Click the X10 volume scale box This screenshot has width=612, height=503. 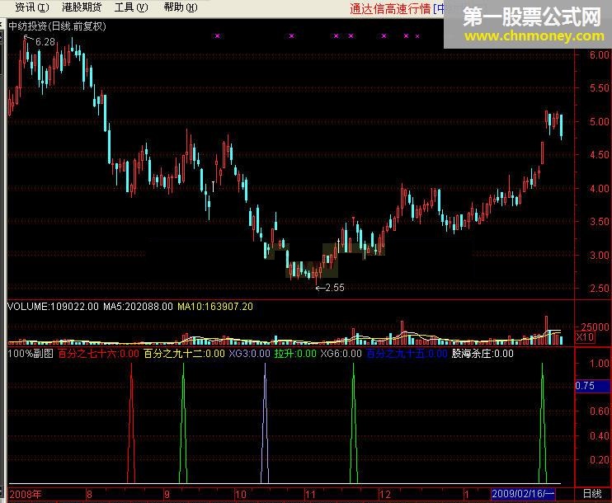585,337
